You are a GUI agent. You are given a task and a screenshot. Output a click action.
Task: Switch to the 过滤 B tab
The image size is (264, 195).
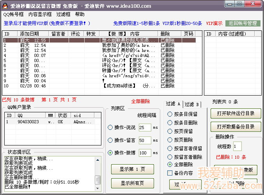192,105
